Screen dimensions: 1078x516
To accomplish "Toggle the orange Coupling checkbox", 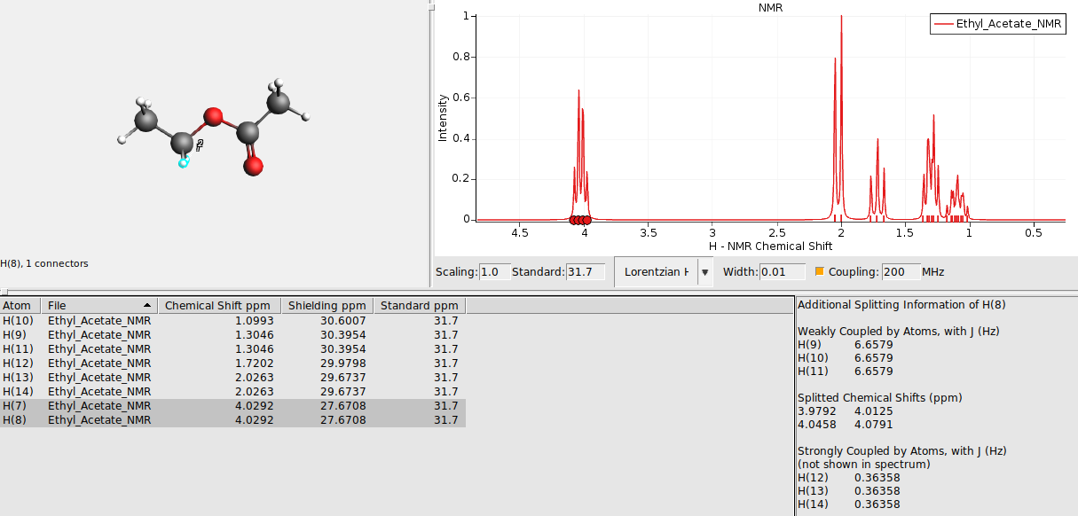I will coord(822,271).
